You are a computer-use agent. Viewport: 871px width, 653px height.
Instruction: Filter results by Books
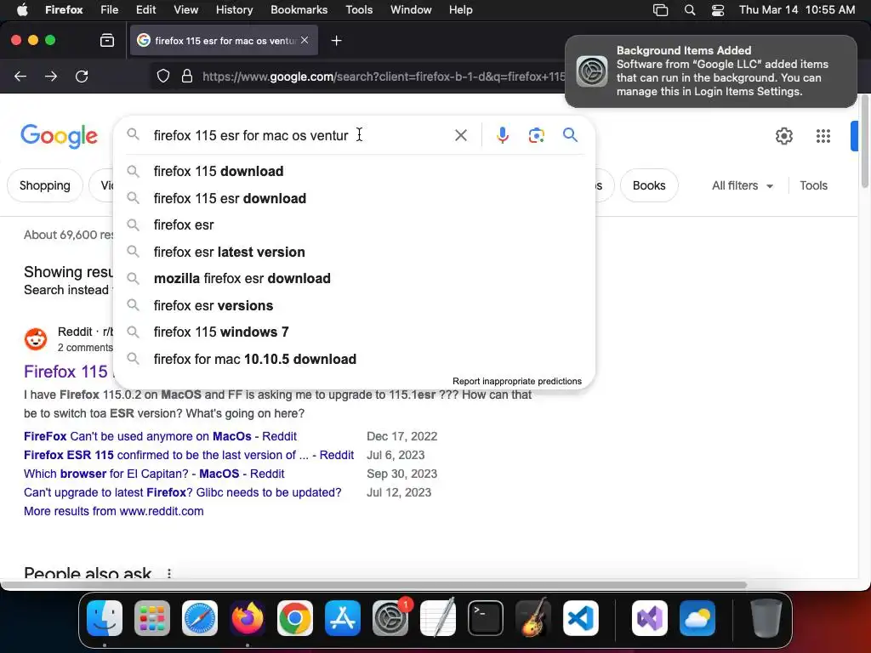(x=648, y=185)
